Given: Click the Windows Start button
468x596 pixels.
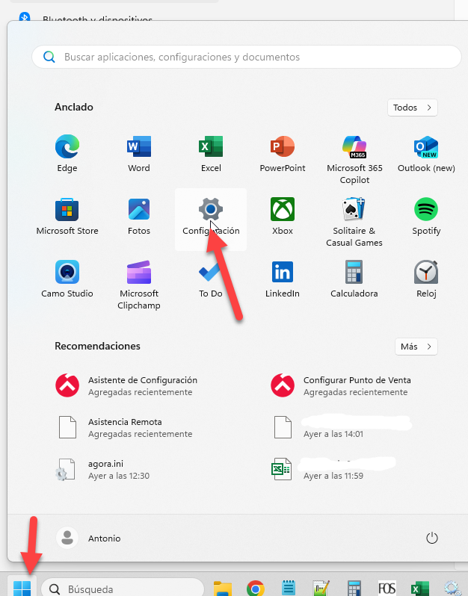Looking at the screenshot, I should pyautogui.click(x=22, y=587).
